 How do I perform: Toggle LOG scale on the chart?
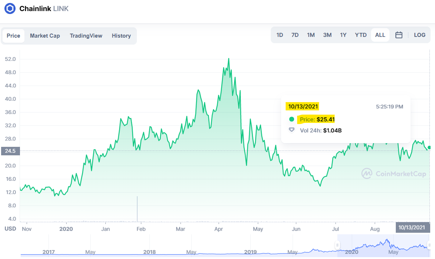[x=419, y=35]
